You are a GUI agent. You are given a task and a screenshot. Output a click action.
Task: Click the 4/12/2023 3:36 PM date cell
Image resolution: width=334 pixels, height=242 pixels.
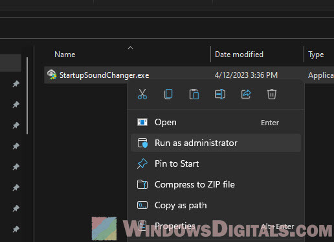246,75
